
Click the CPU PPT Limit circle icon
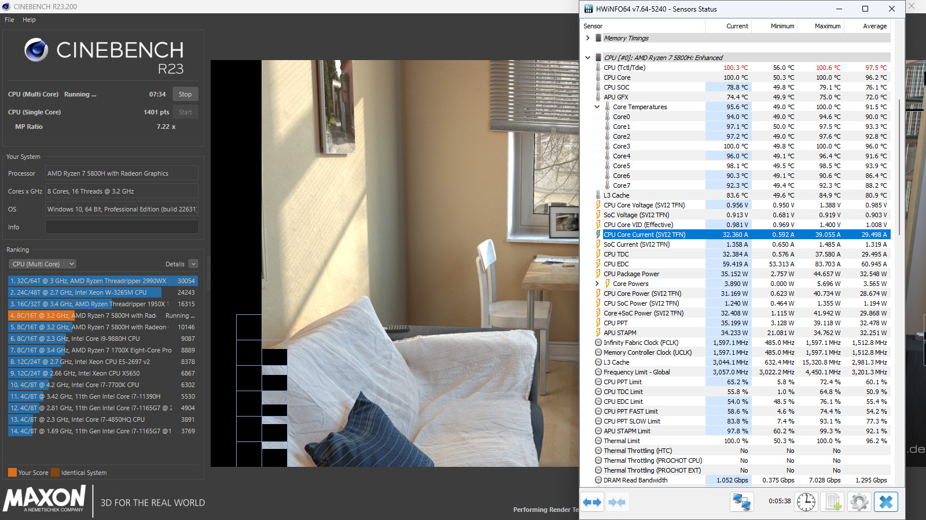(x=598, y=382)
